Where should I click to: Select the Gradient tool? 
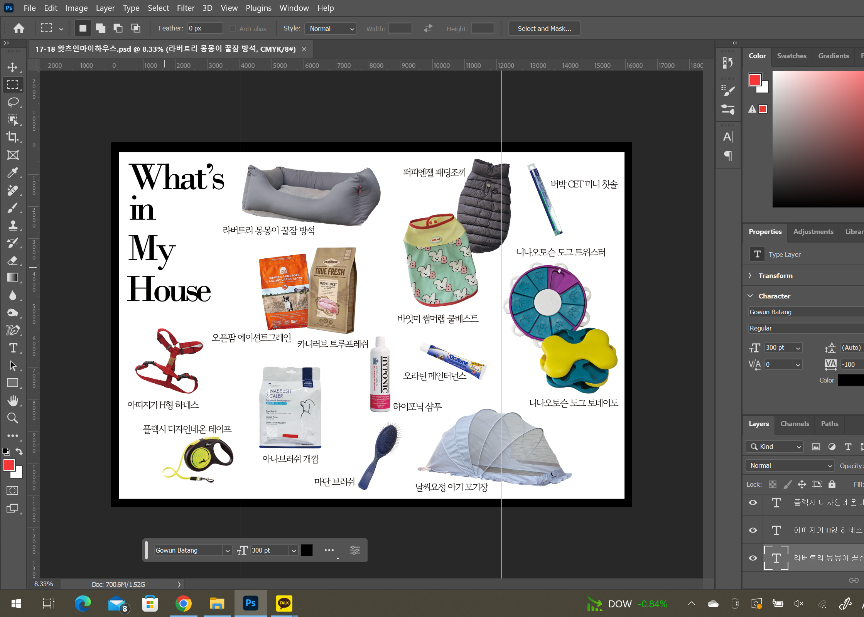(x=13, y=278)
